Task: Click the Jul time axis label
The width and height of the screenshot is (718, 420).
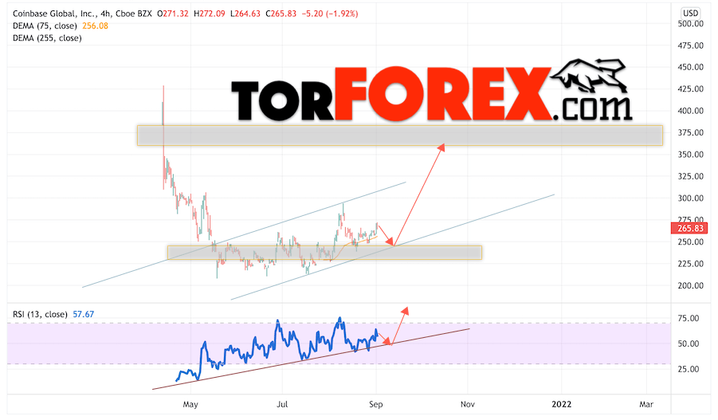Action: coord(282,404)
